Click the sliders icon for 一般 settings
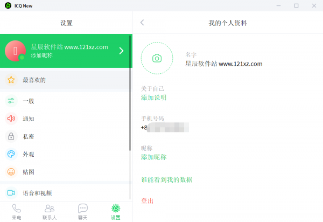The image size is (323, 222). coord(11,101)
